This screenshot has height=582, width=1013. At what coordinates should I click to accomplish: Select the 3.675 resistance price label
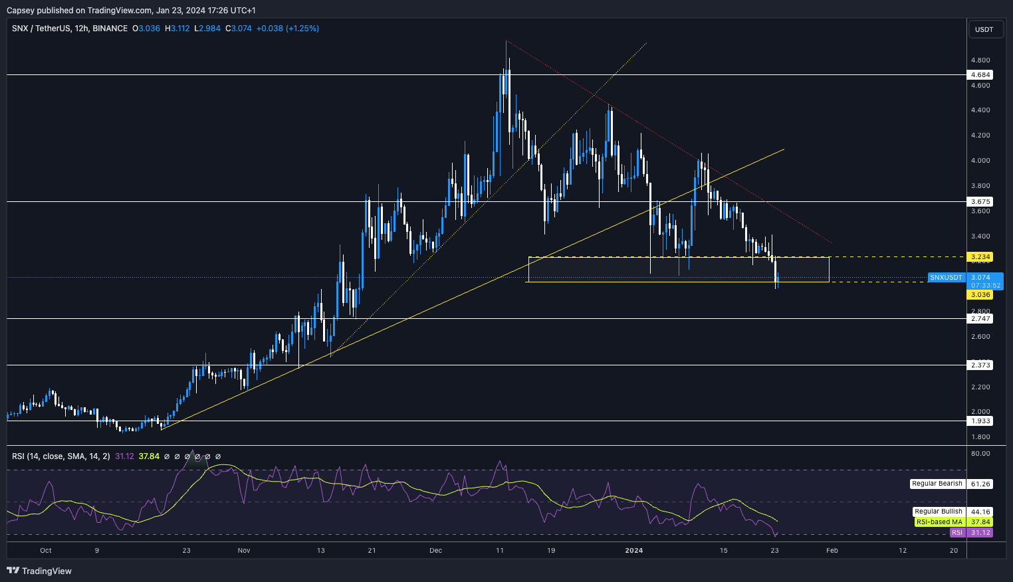(x=980, y=201)
